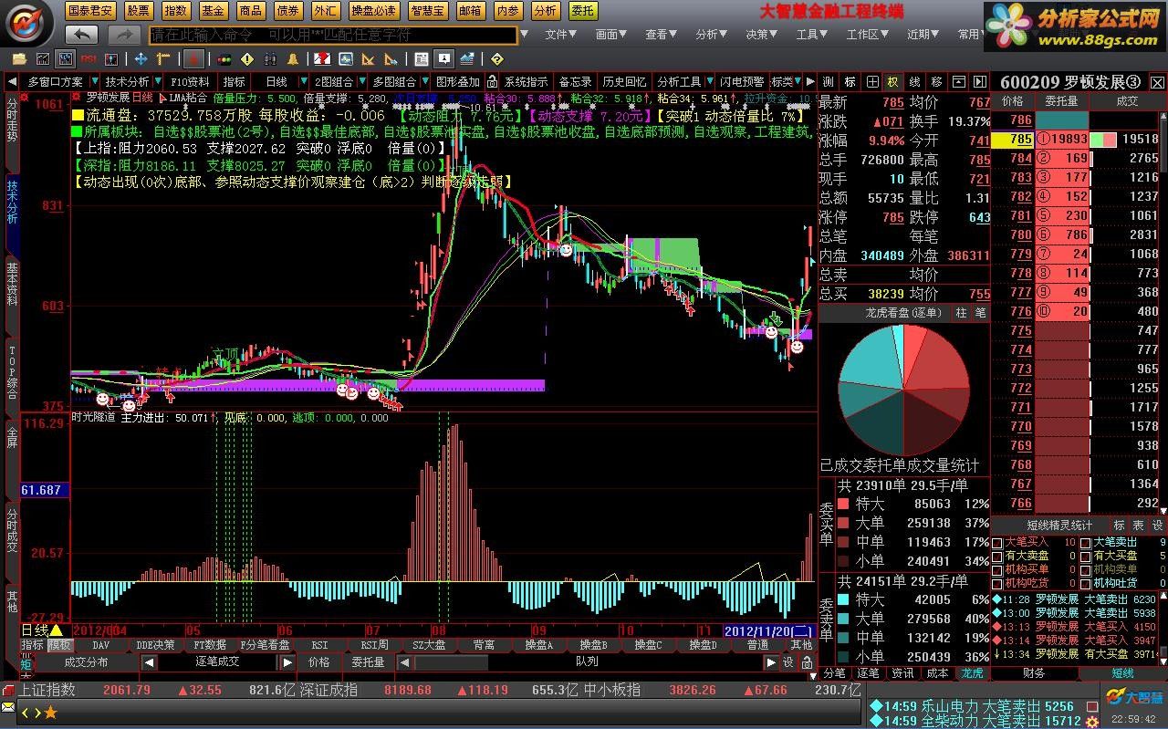1168x729 pixels.
Task: Open the 分析工具 dropdown arrow
Action: [x=709, y=82]
